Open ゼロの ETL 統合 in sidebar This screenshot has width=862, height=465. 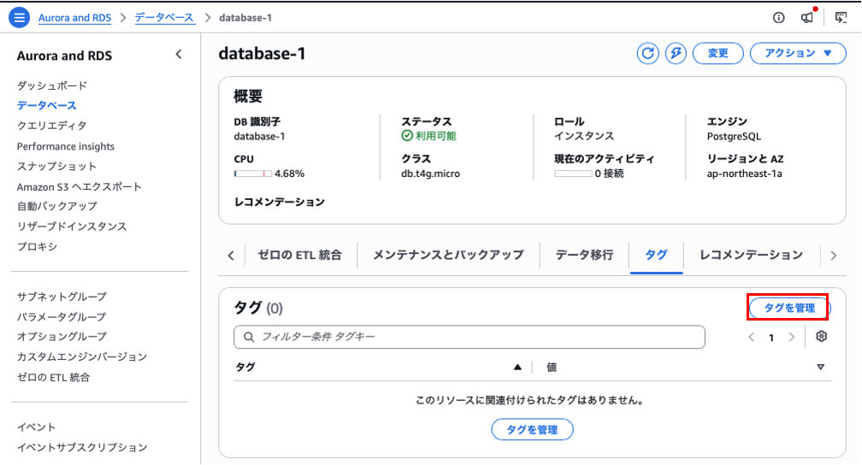coord(53,378)
